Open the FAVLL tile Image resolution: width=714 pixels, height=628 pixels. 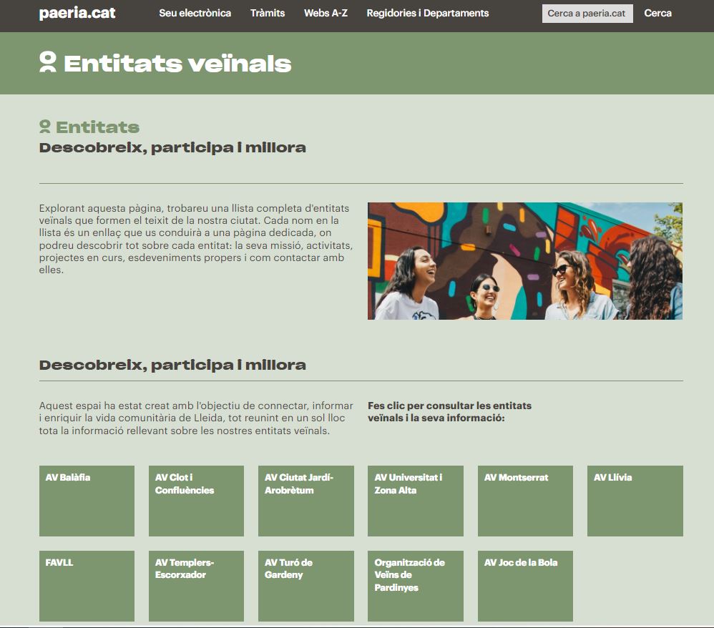pyautogui.click(x=87, y=586)
